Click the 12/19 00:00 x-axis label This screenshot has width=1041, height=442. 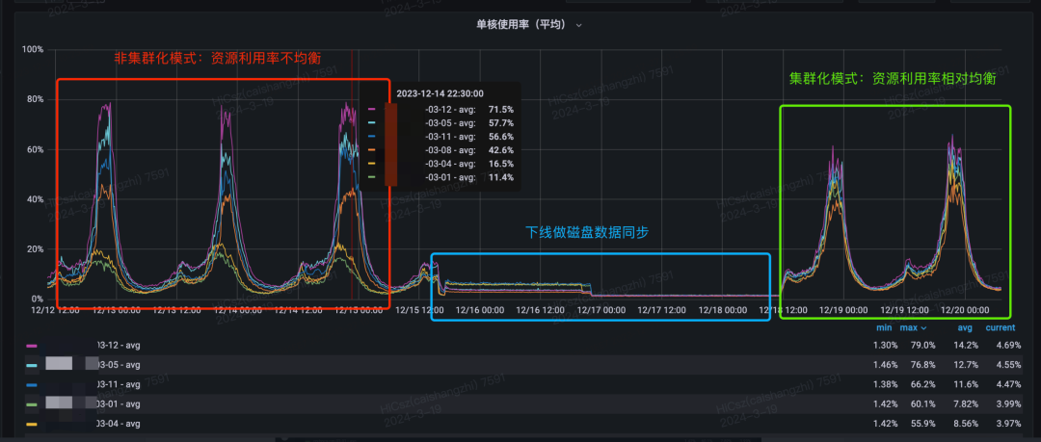[x=843, y=310]
